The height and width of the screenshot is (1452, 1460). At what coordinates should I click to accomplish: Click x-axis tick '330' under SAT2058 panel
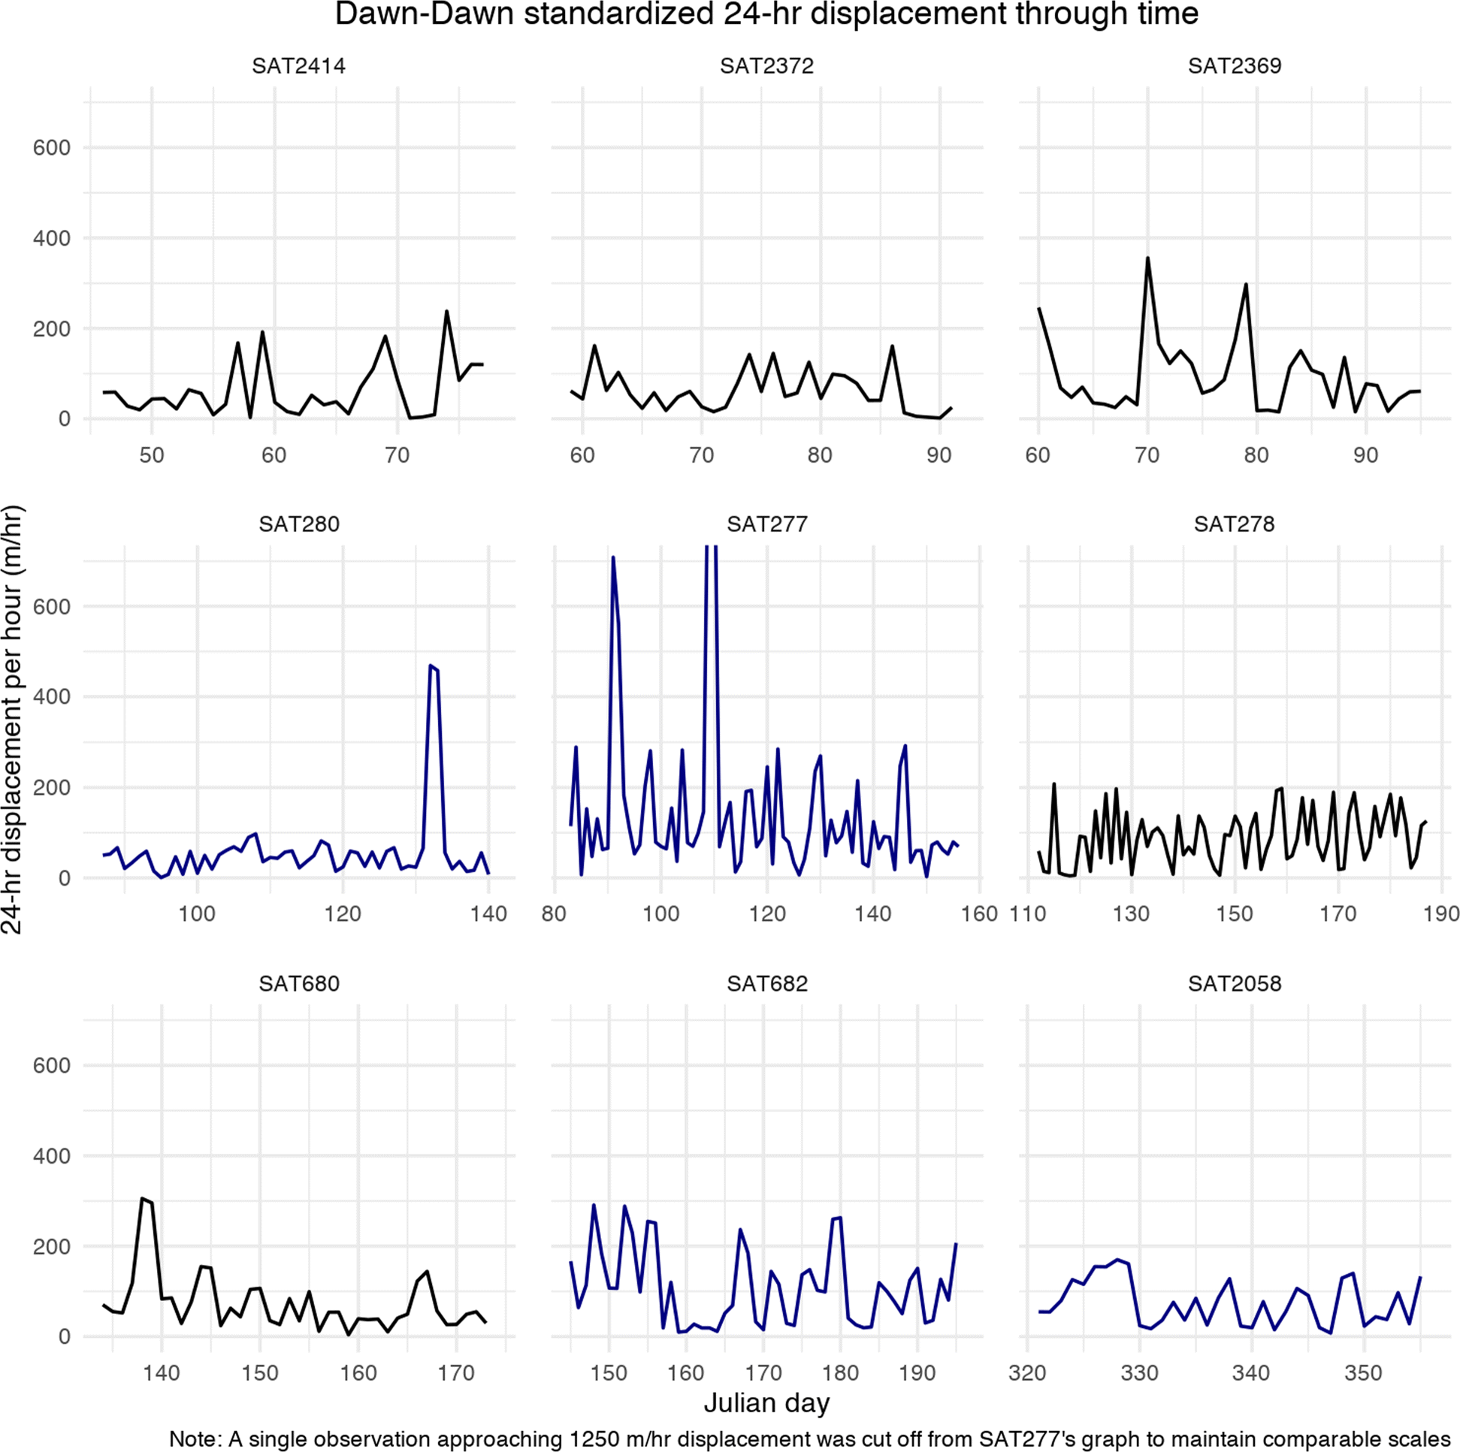click(x=1140, y=1373)
